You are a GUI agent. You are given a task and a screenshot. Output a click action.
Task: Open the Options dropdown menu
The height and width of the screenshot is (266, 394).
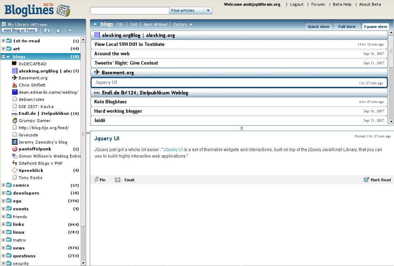[x=183, y=24]
